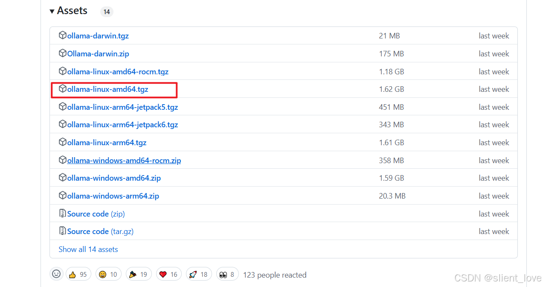Click Show all 14 assets link

[88, 249]
